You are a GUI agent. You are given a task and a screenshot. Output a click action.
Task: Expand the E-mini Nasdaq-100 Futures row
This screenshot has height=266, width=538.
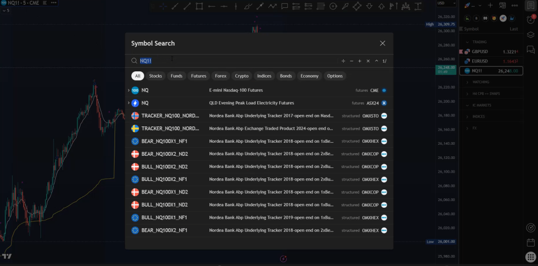(129, 90)
